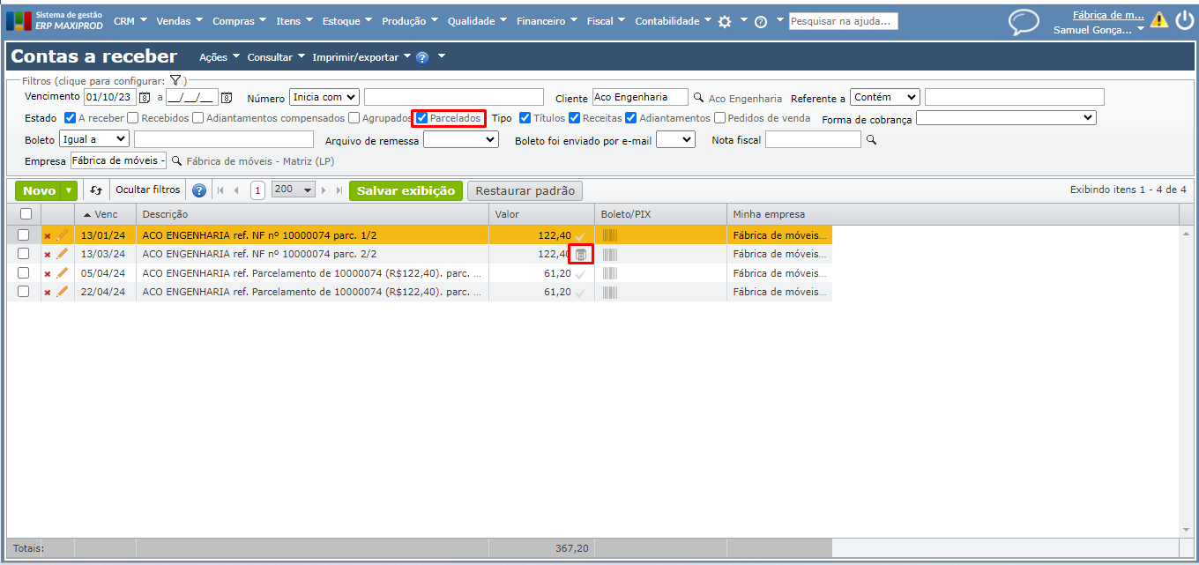Enable Adiantamentos compensados checkbox
Screen dimensions: 1199x565
198,118
